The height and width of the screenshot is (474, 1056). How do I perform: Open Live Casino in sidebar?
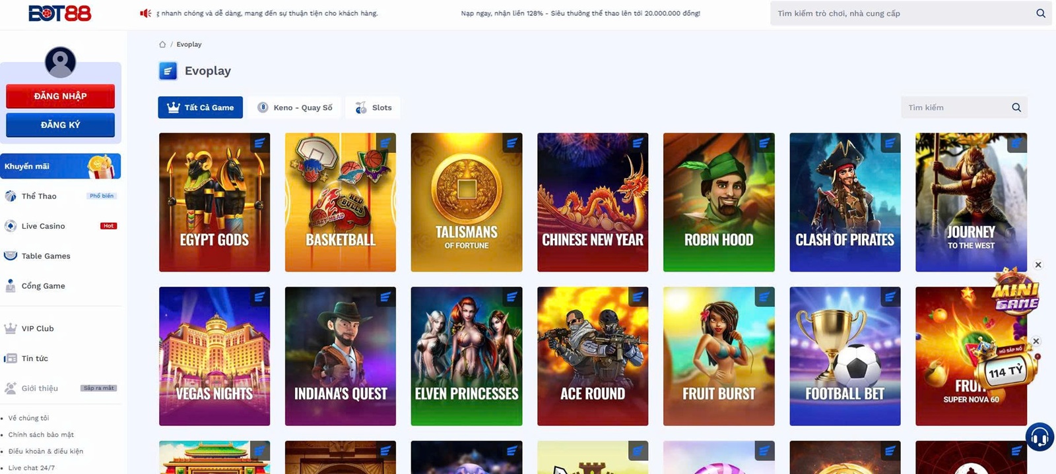pyautogui.click(x=43, y=226)
